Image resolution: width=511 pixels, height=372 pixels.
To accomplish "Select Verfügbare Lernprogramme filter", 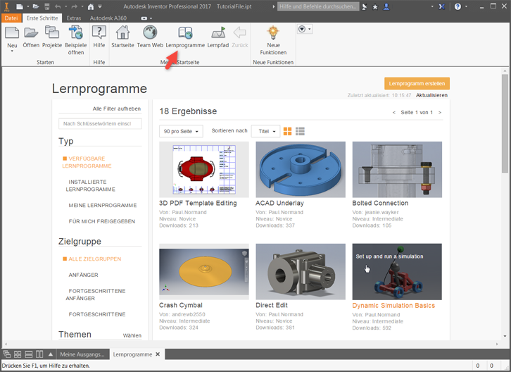I will pos(87,162).
